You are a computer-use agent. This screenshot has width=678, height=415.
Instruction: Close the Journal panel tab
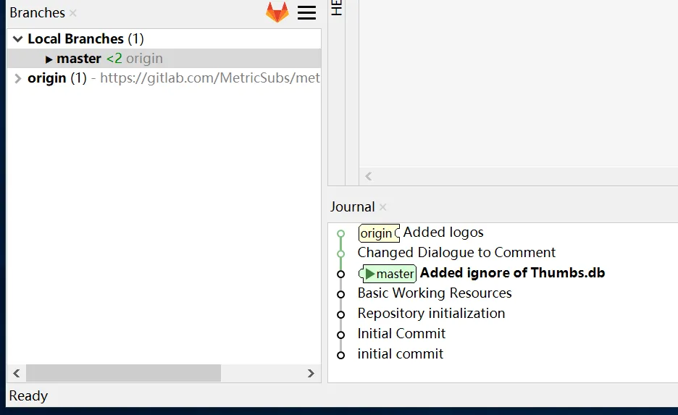[x=382, y=207]
